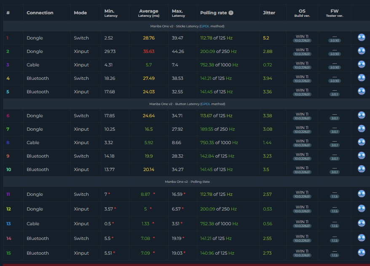Select the jitter value 0.53

(x=267, y=209)
